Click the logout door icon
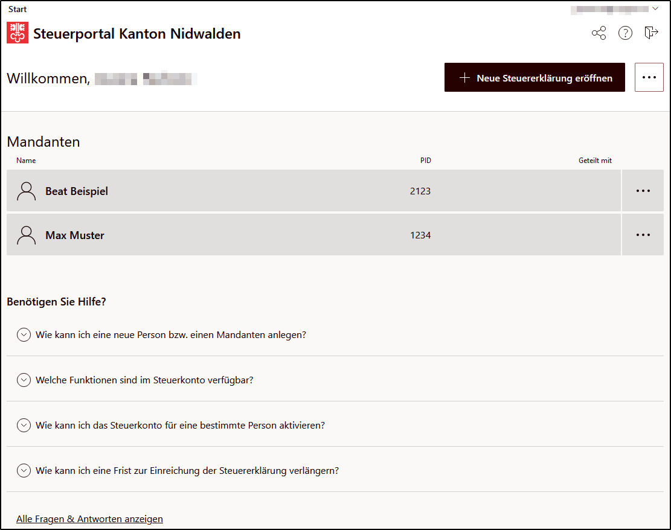This screenshot has height=530, width=671. 651,33
